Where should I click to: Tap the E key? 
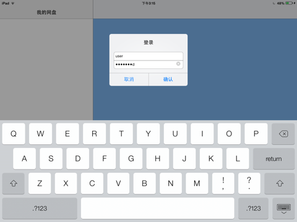67,134
